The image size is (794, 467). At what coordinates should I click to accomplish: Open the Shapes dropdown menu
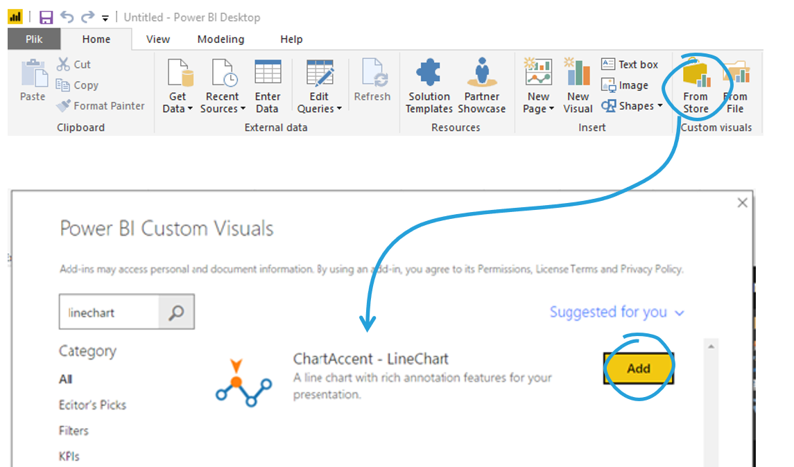632,106
